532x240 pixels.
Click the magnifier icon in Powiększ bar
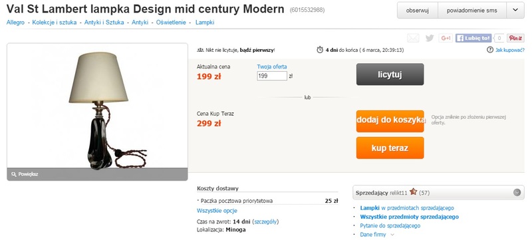pos(13,174)
